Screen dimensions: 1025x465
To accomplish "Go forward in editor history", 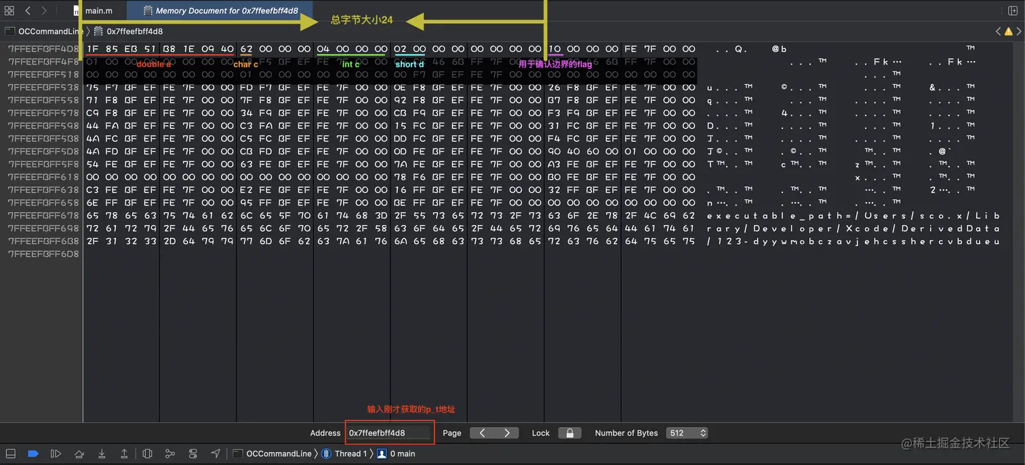I will click(44, 11).
